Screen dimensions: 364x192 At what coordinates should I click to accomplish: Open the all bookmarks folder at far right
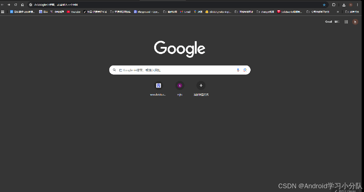(352, 11)
